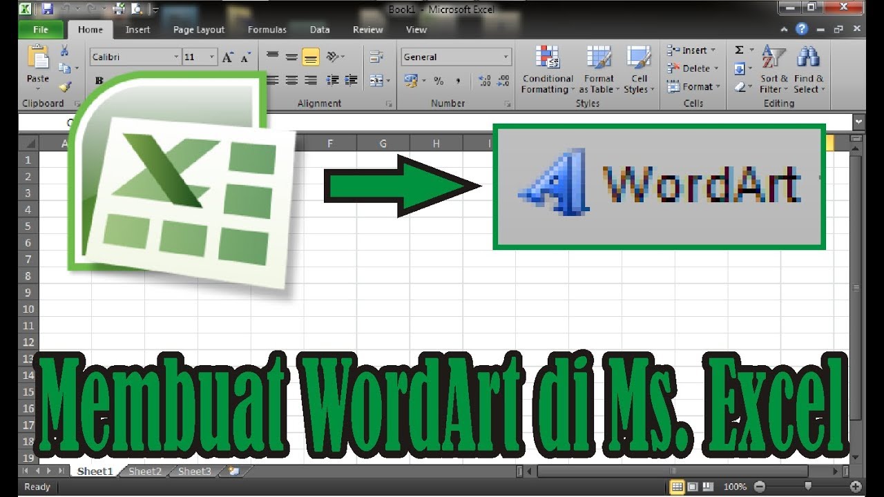Toggle Wrap Text
This screenshot has width=884, height=497.
click(x=376, y=57)
